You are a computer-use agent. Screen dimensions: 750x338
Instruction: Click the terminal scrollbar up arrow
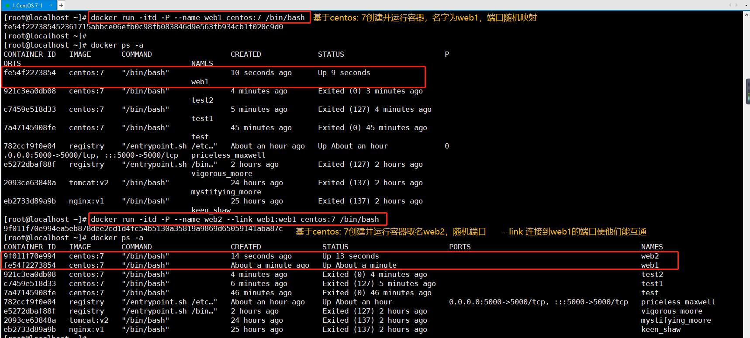(746, 14)
